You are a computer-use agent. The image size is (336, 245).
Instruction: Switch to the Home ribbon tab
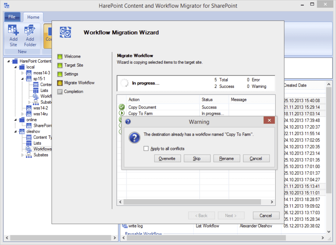[33, 17]
